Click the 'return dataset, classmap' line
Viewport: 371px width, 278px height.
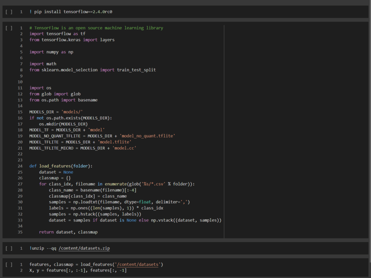tap(68, 232)
